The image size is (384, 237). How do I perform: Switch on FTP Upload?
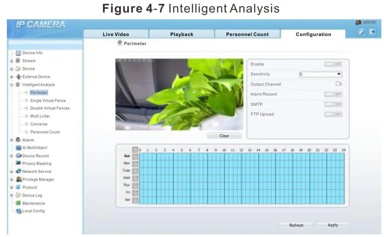tap(333, 114)
